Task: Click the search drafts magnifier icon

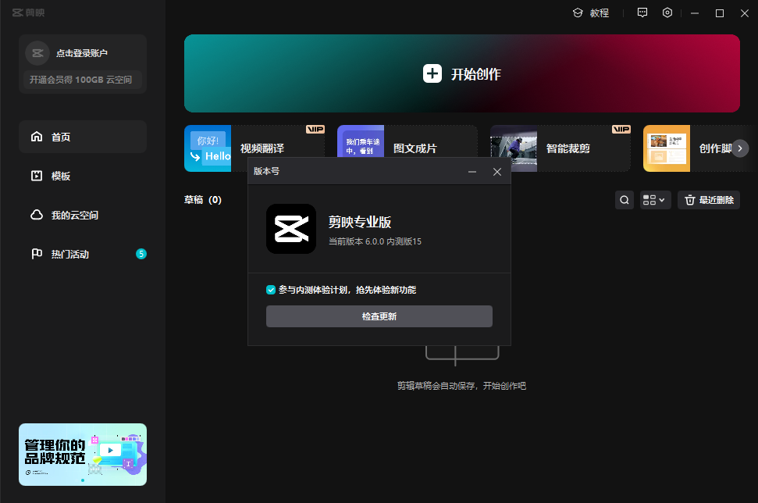Action: (x=625, y=200)
